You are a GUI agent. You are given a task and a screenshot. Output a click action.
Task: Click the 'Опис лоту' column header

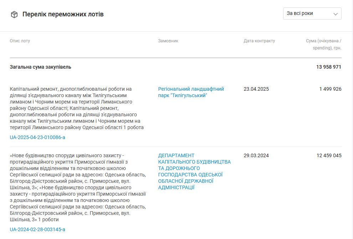pyautogui.click(x=20, y=41)
